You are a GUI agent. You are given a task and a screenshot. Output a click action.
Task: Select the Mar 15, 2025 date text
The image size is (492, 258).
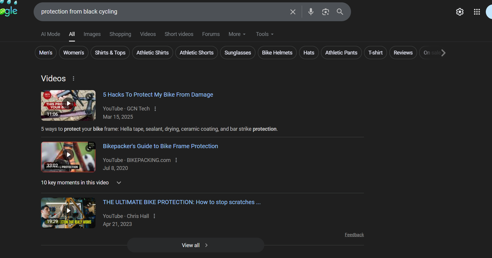(x=118, y=117)
